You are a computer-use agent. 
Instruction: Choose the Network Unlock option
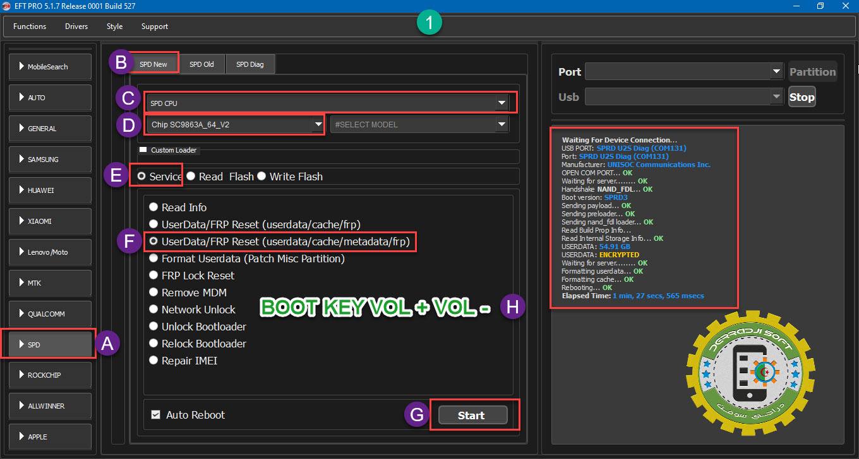click(x=192, y=310)
